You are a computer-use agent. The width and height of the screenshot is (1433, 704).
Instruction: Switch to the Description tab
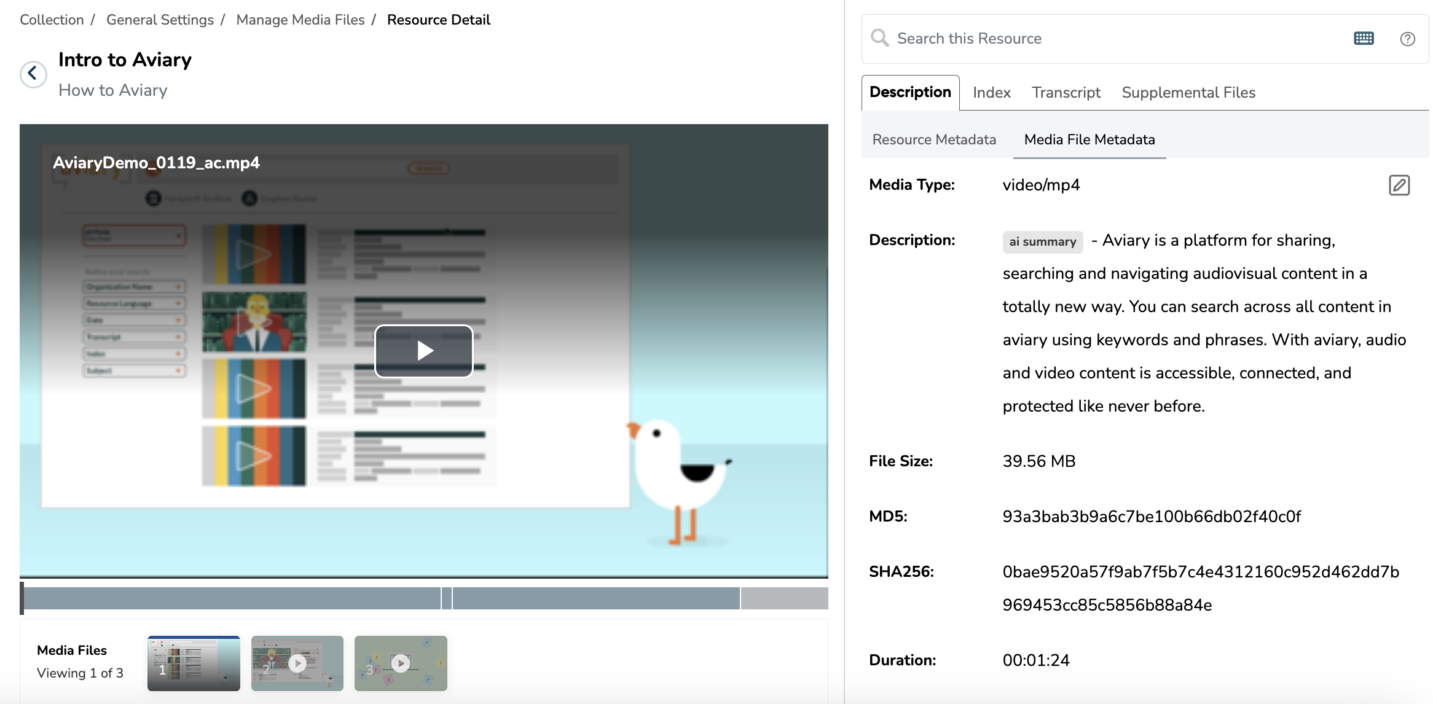click(x=910, y=92)
